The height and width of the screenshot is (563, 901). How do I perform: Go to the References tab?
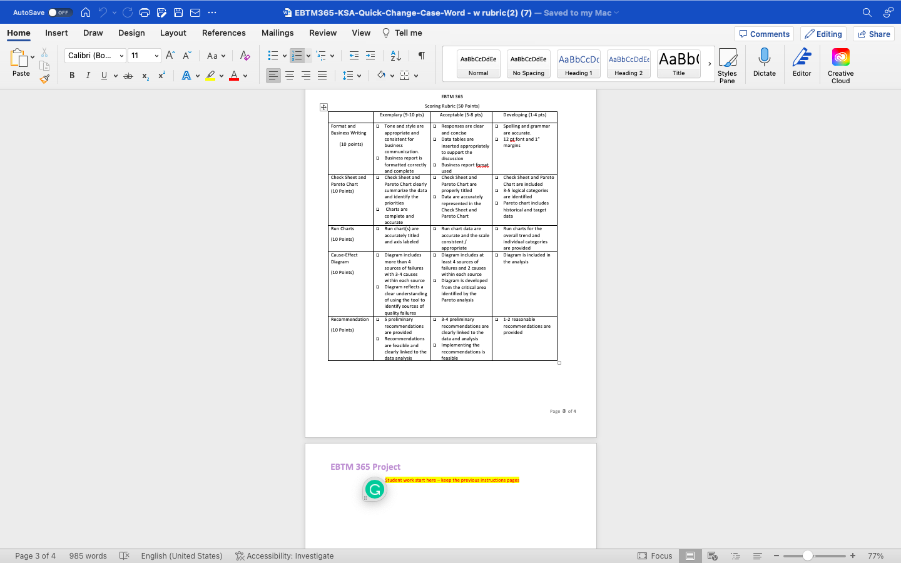point(224,33)
